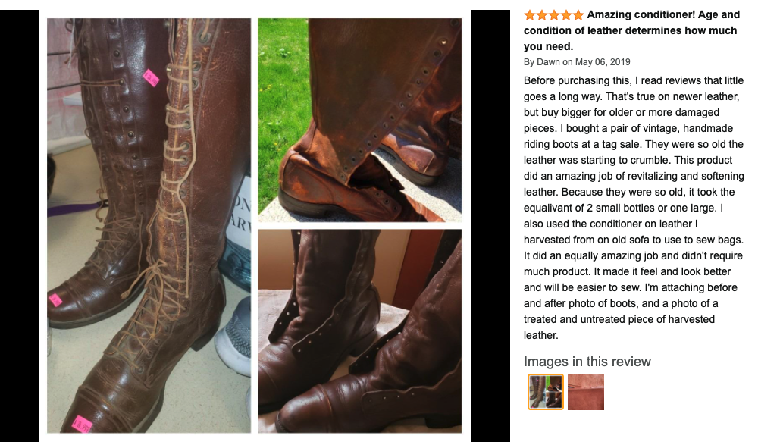
Task: Click the boots-on-grass photo
Action: (359, 120)
